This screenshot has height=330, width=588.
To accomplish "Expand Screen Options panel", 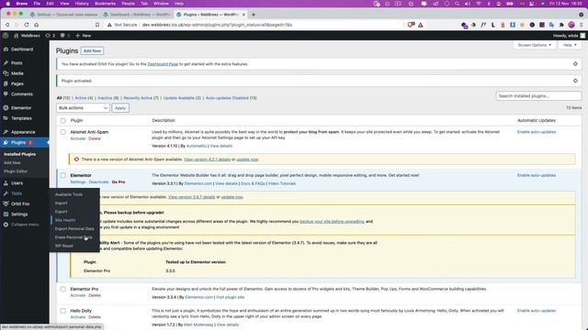I will coord(535,45).
